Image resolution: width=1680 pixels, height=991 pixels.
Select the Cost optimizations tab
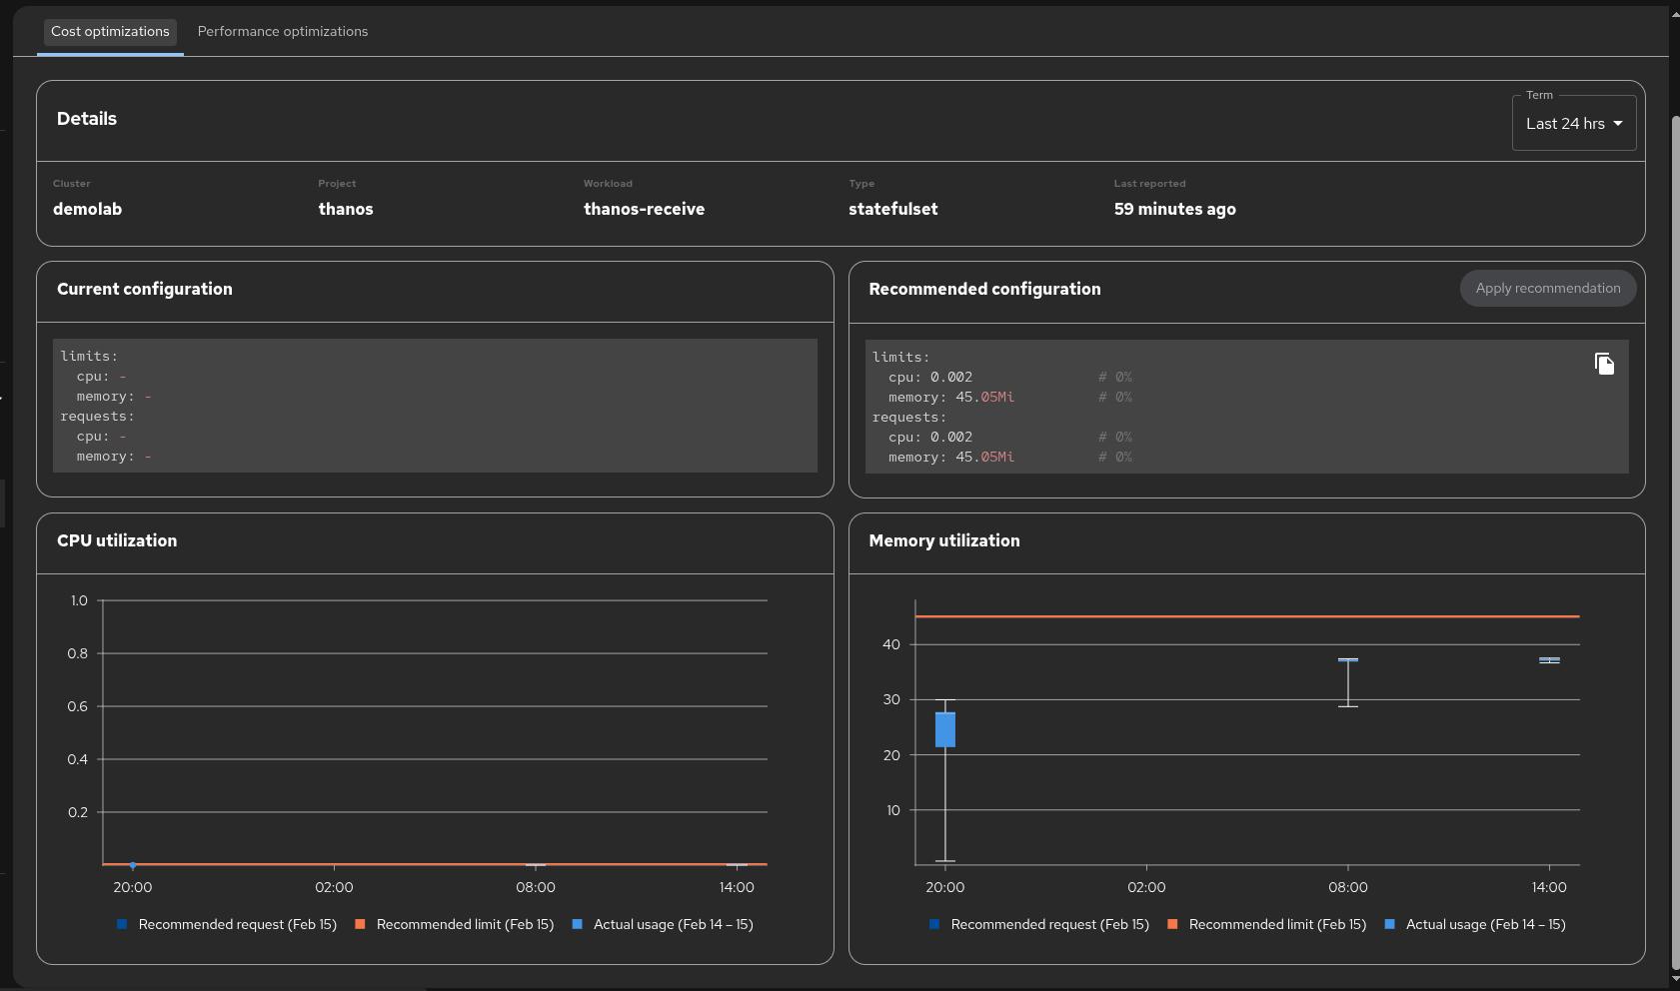[x=110, y=32]
